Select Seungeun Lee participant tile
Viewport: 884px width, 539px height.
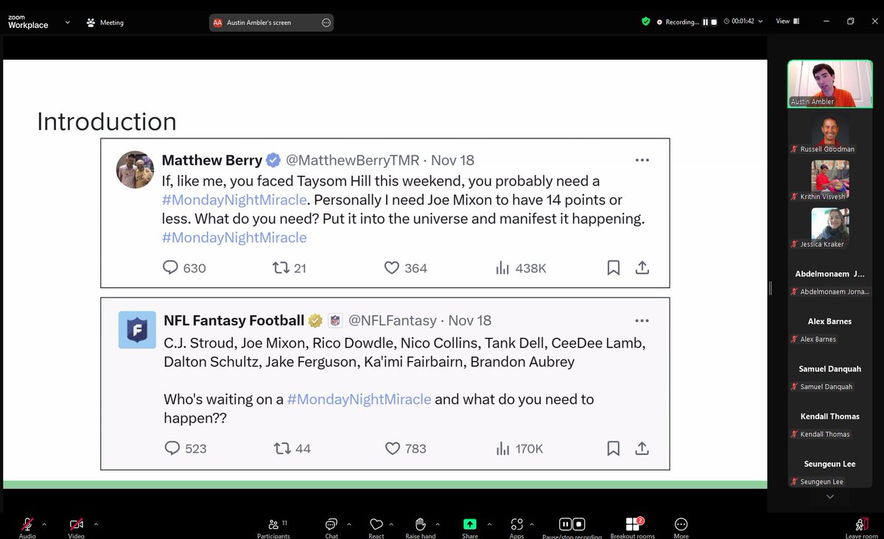[x=830, y=463]
